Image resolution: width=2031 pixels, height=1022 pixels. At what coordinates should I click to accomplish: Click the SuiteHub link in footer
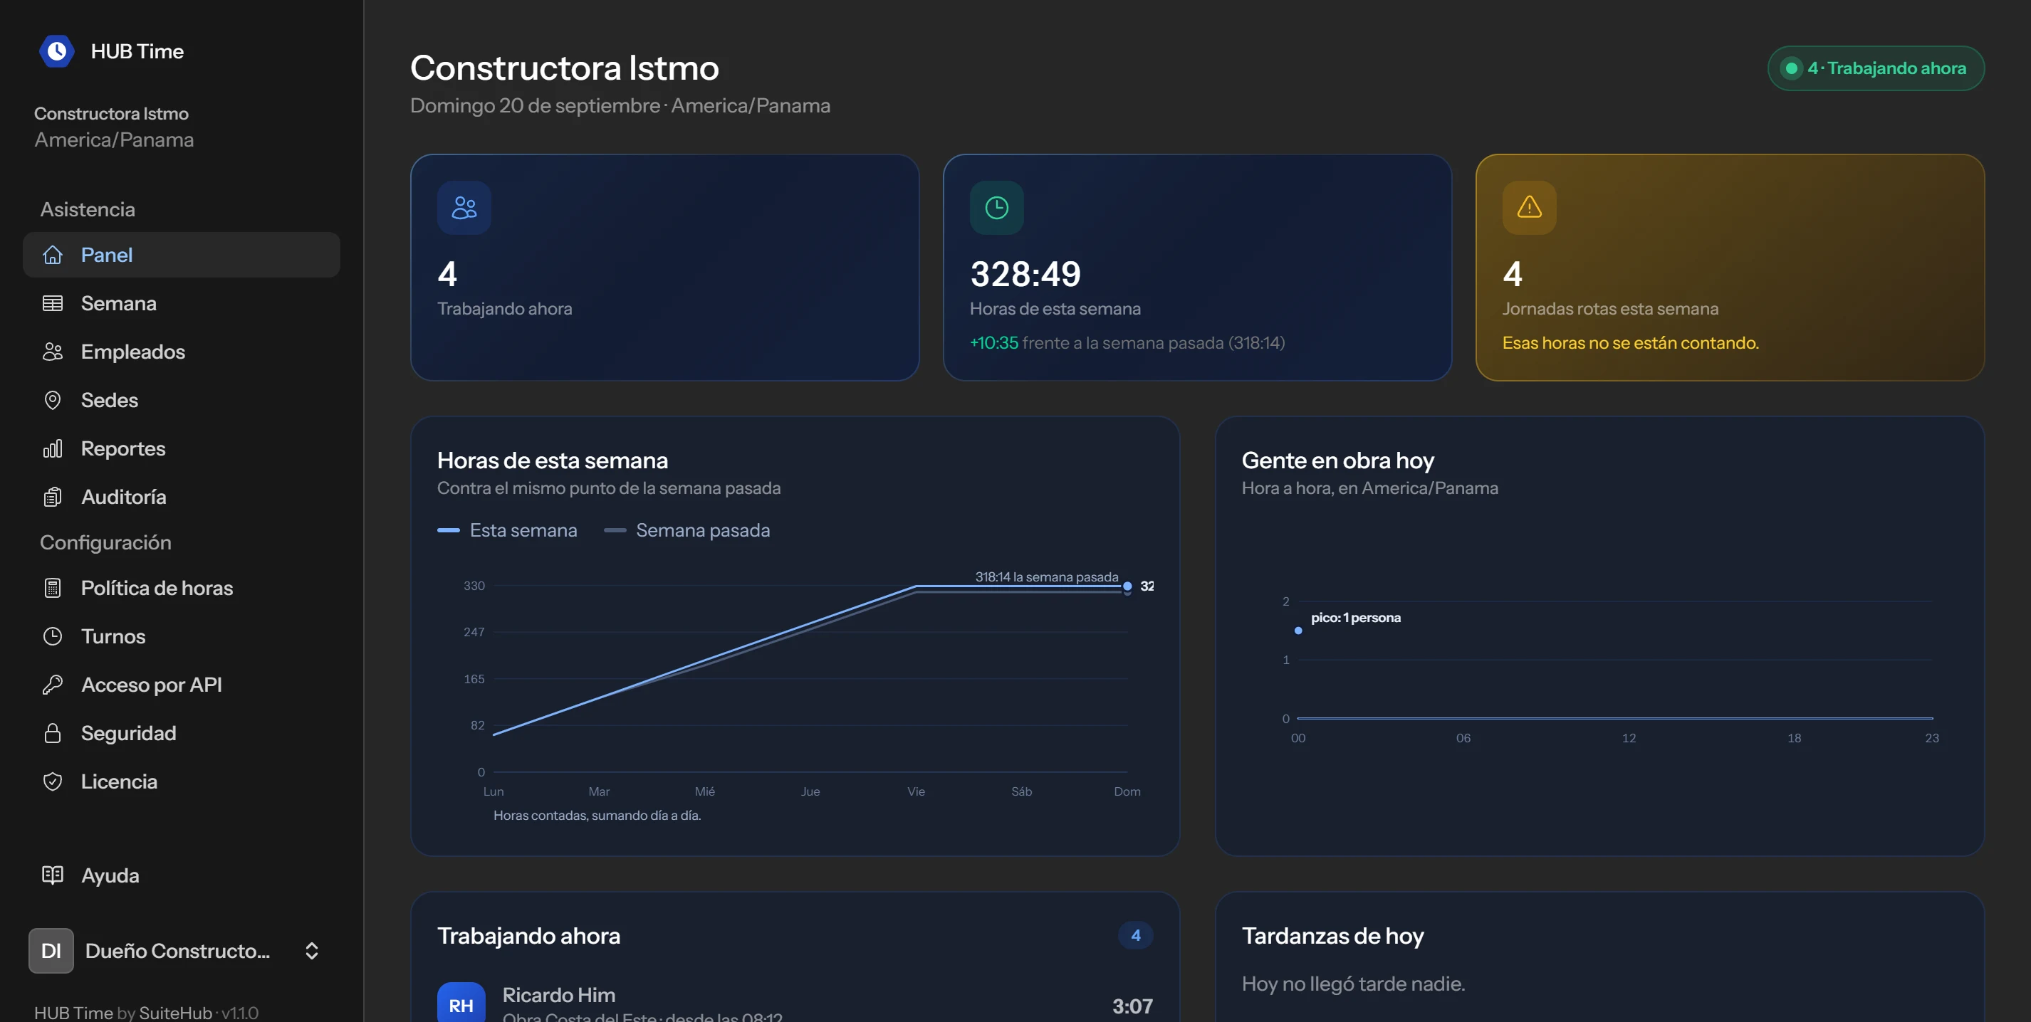click(x=176, y=1013)
